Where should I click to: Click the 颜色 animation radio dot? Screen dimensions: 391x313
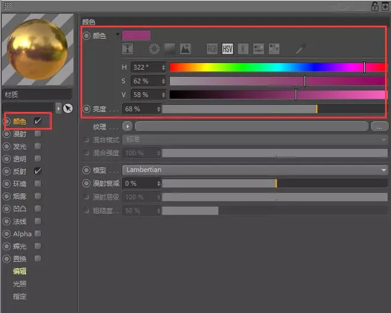(x=86, y=36)
